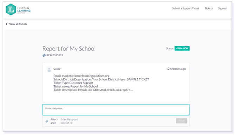
Task: Click the Send button
Action: (181, 121)
